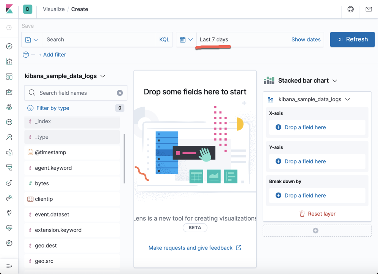Switch the query language via KQL

pos(164,39)
